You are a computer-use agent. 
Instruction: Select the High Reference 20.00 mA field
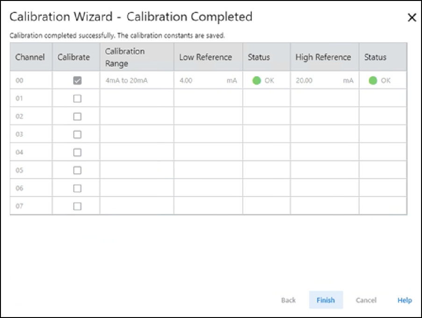(x=324, y=80)
